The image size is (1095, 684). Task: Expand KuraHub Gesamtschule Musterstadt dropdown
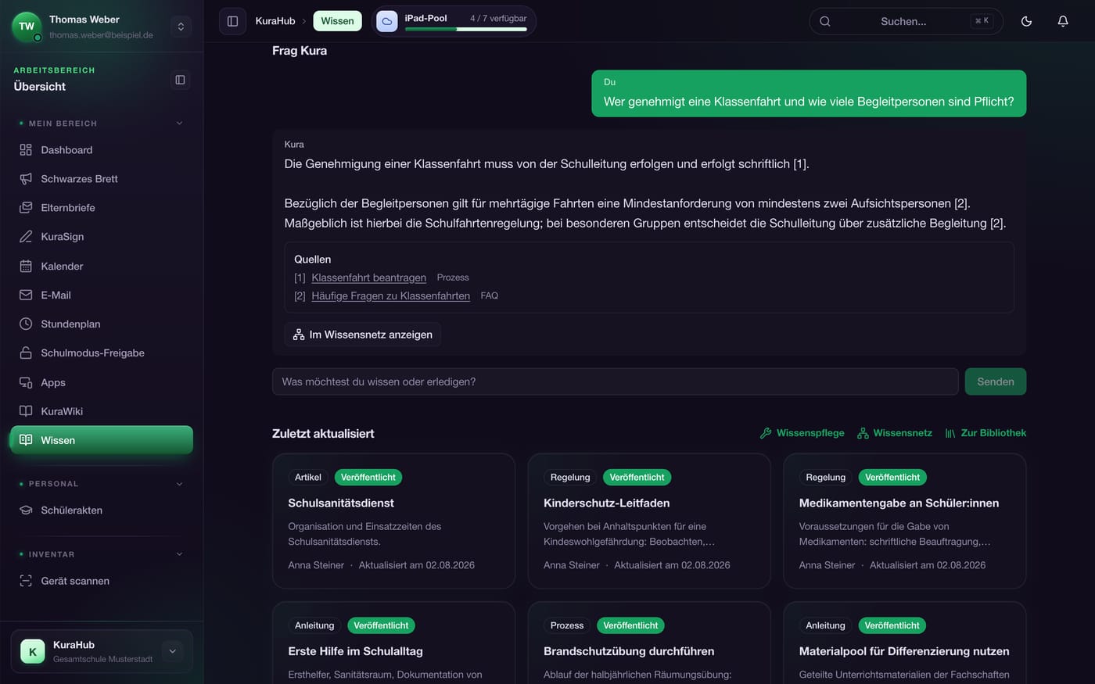point(172,651)
